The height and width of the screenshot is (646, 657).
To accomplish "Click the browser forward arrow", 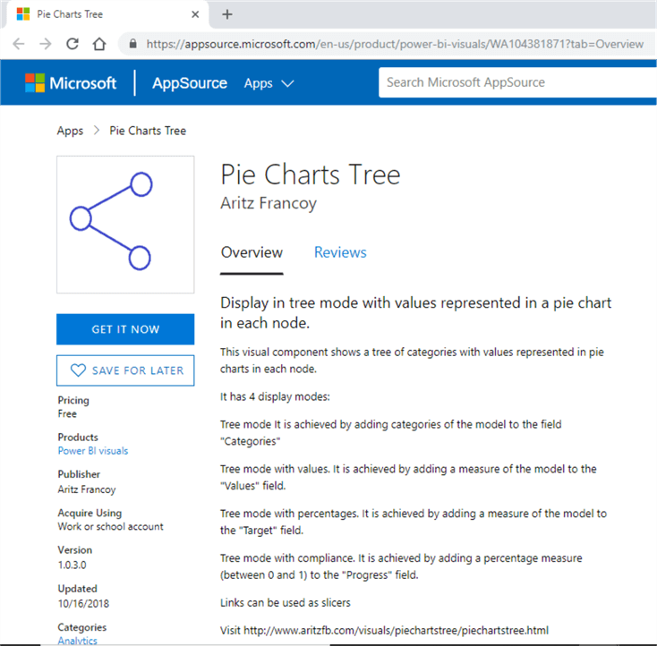I will (46, 44).
